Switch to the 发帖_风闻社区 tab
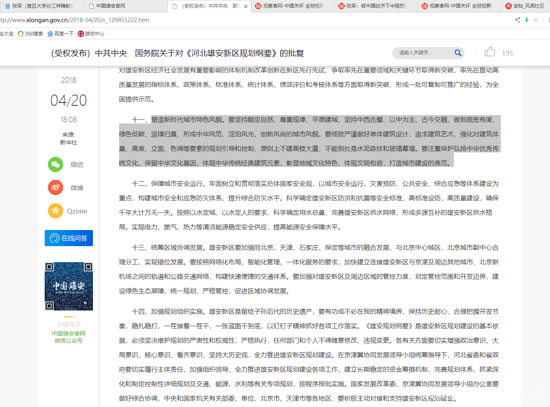The width and height of the screenshot is (550, 407). pos(525,6)
